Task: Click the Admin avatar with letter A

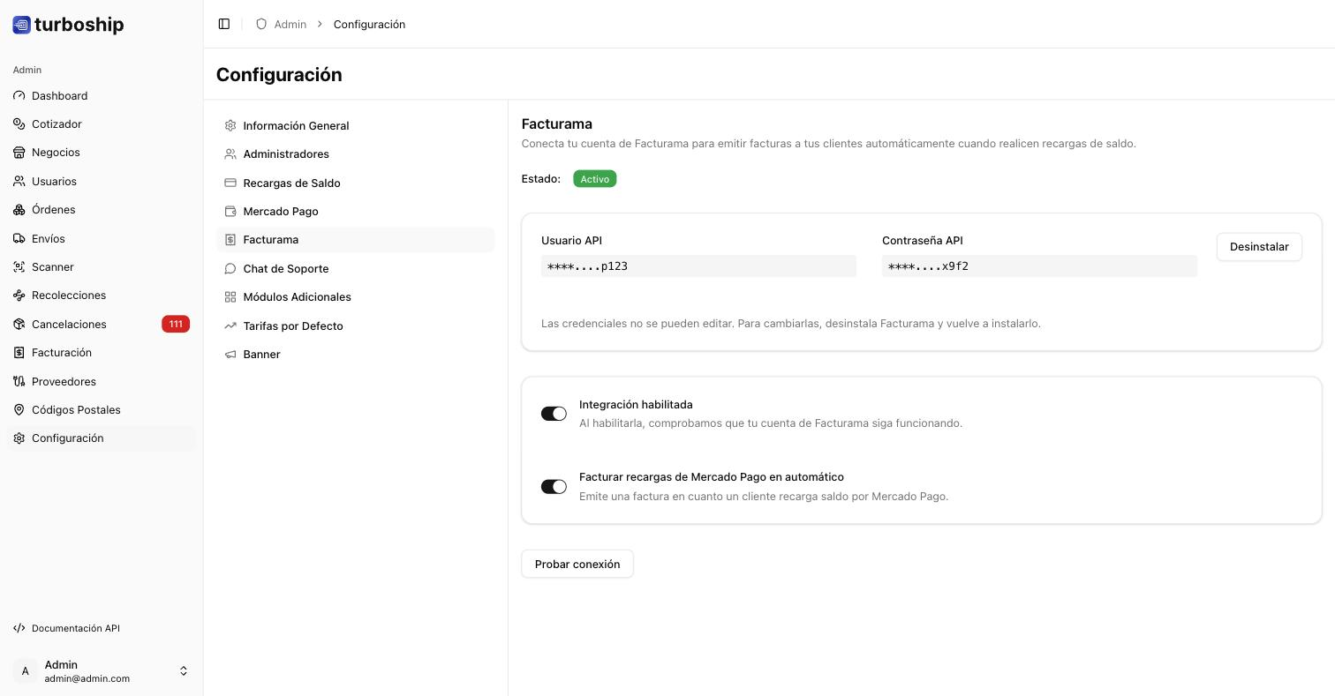Action: (25, 671)
